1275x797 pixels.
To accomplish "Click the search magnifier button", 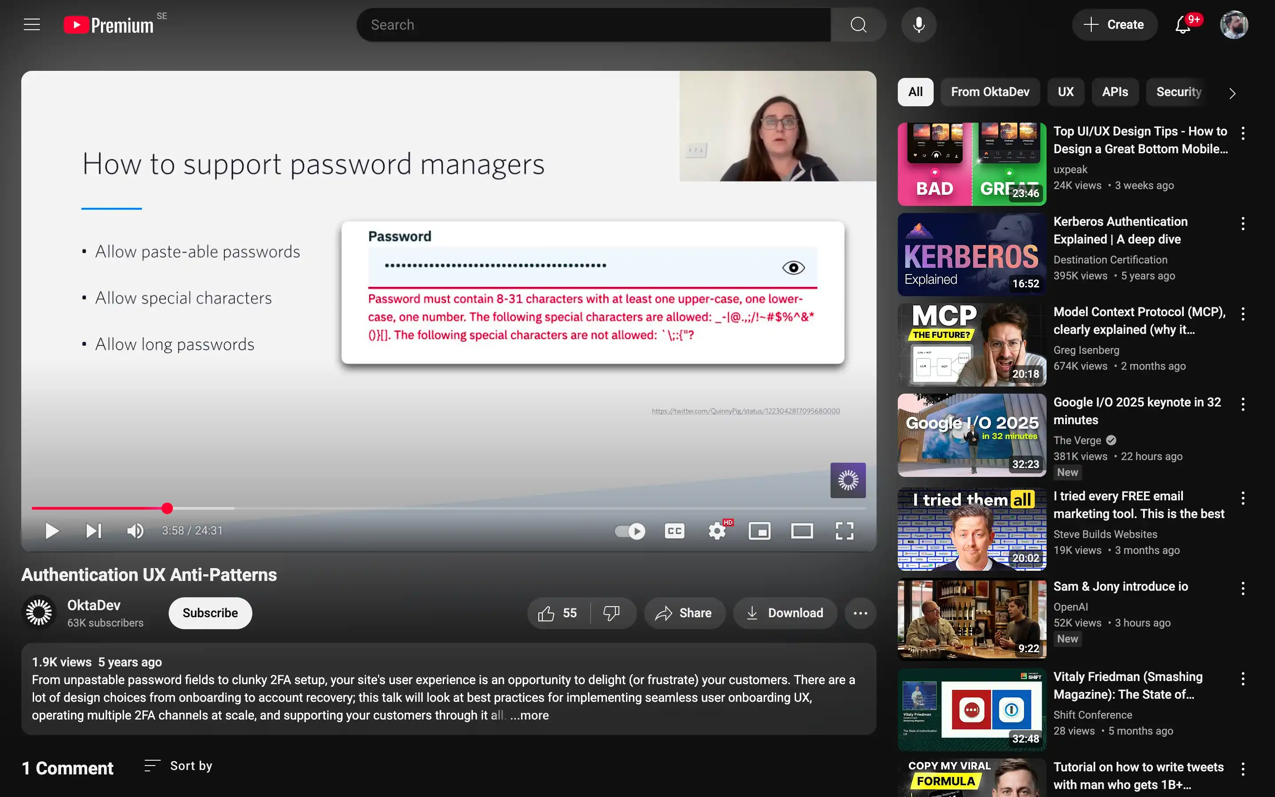I will (858, 25).
